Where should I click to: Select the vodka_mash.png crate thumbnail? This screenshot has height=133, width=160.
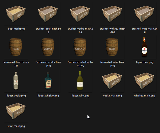click(x=112, y=81)
